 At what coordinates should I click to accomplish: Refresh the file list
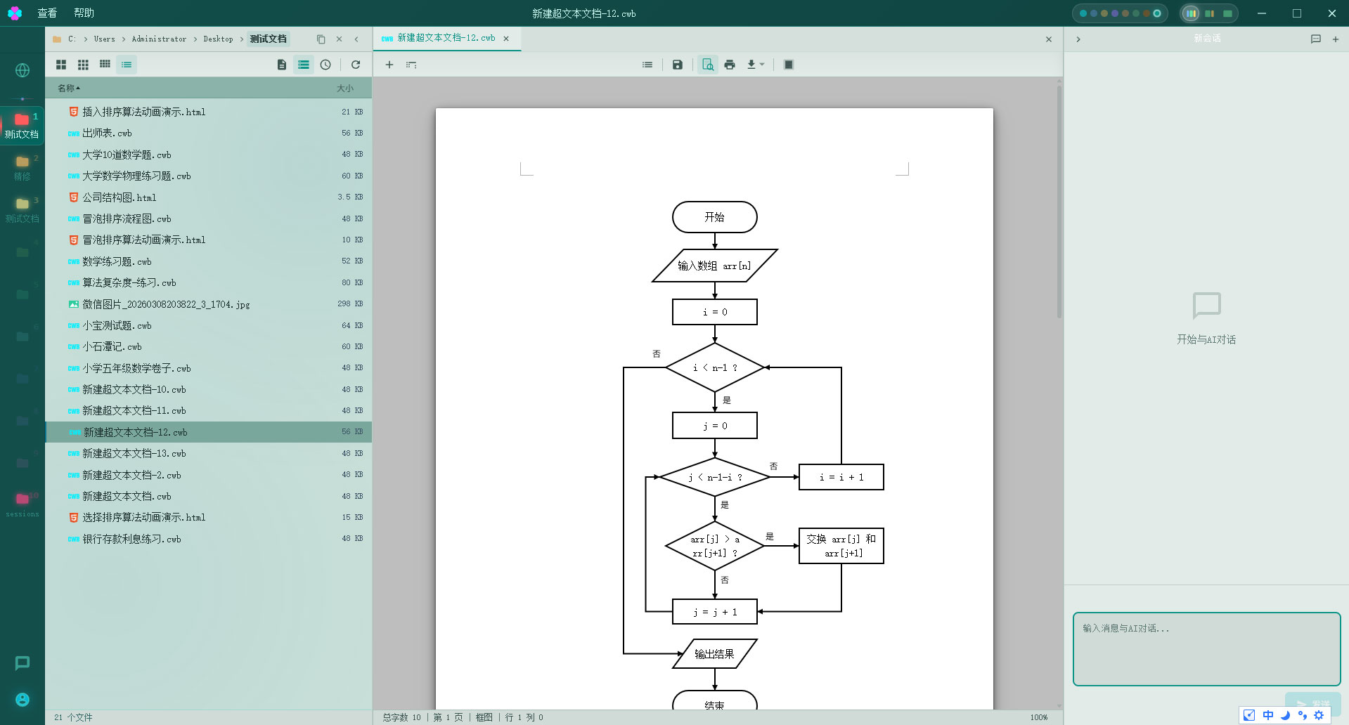[356, 65]
